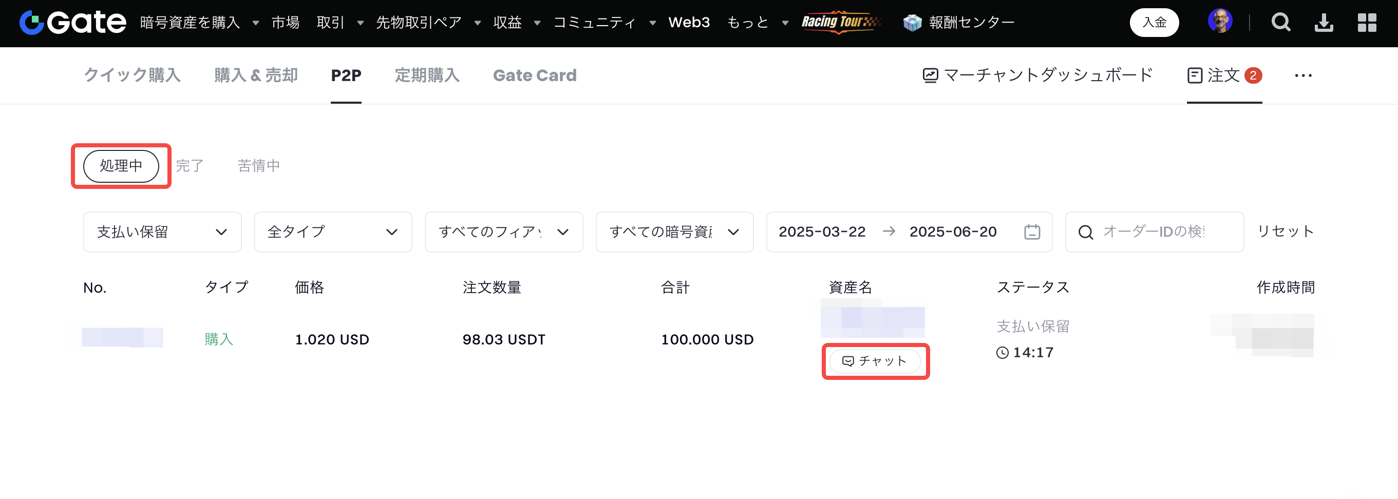The height and width of the screenshot is (499, 1398).
Task: Click the Gate logo icon
Action: 31,23
